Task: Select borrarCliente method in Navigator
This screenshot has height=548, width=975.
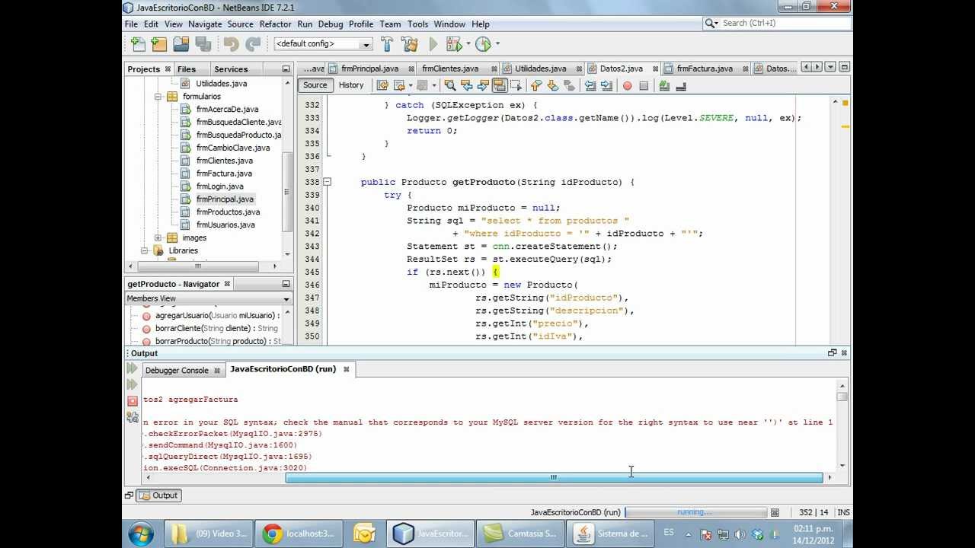Action: tap(216, 328)
